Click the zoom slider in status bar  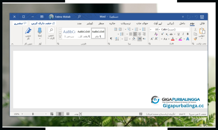33,114
